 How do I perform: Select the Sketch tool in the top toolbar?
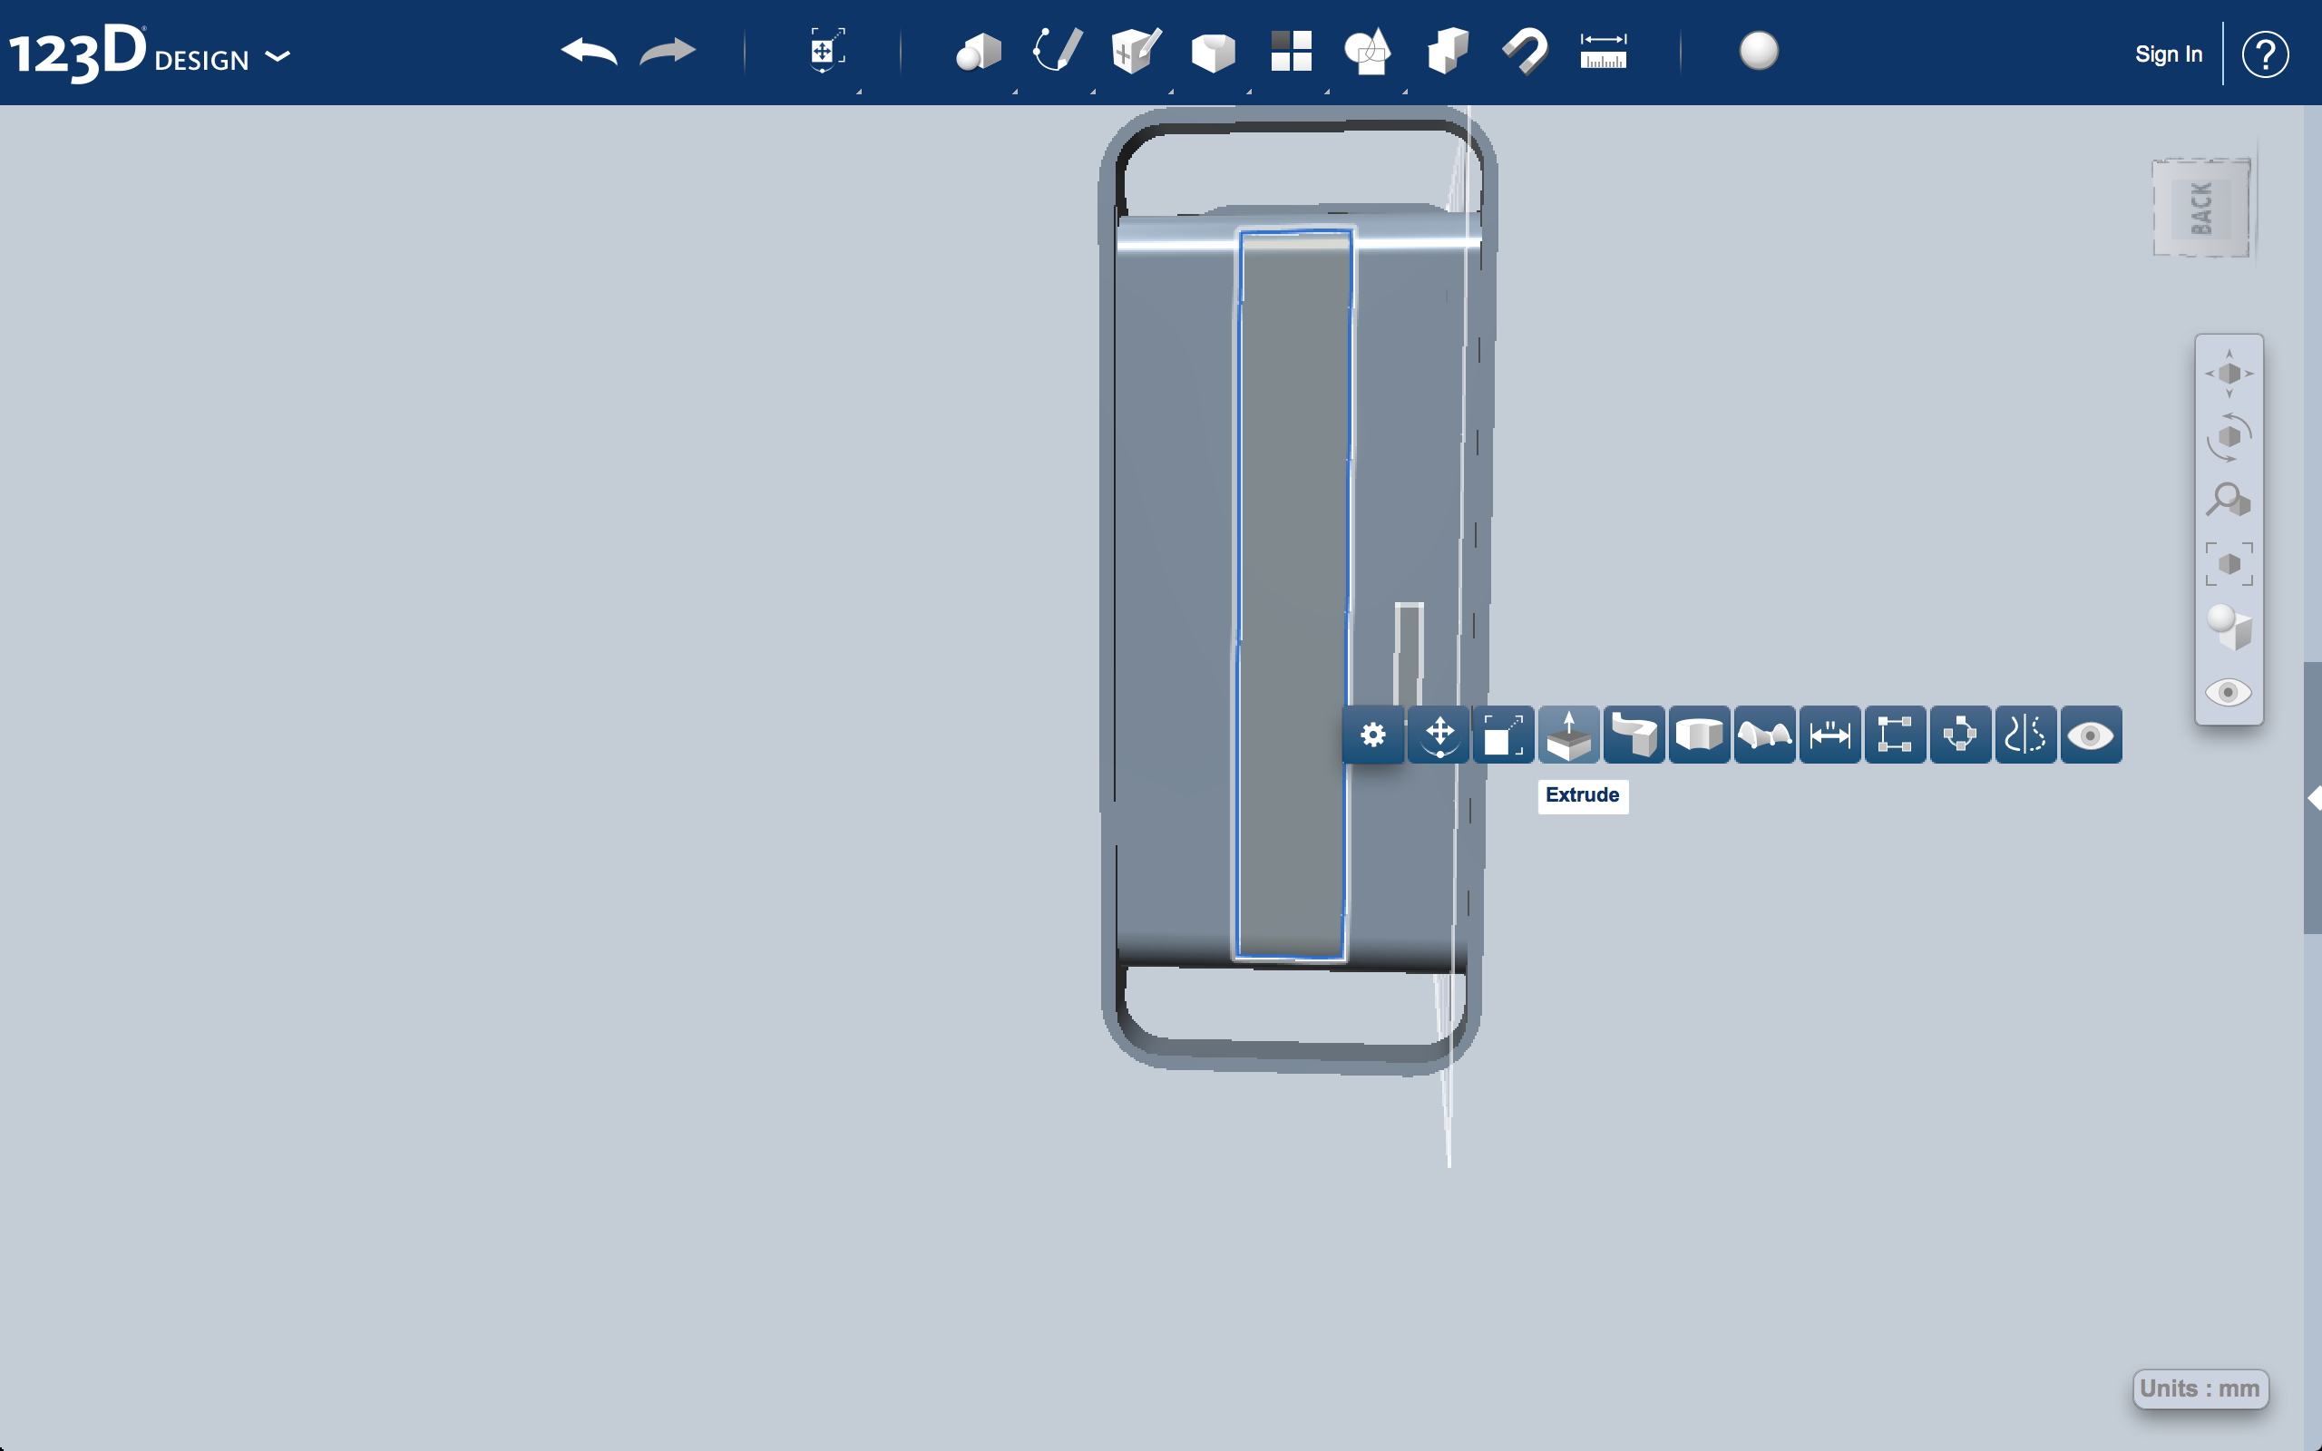tap(1054, 53)
